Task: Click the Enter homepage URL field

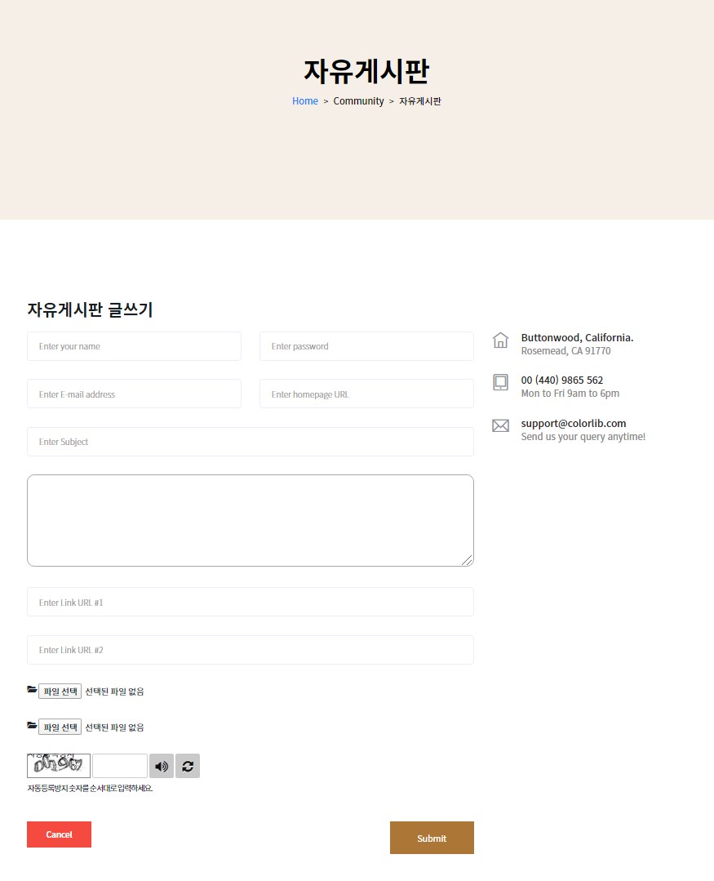Action: tap(366, 394)
